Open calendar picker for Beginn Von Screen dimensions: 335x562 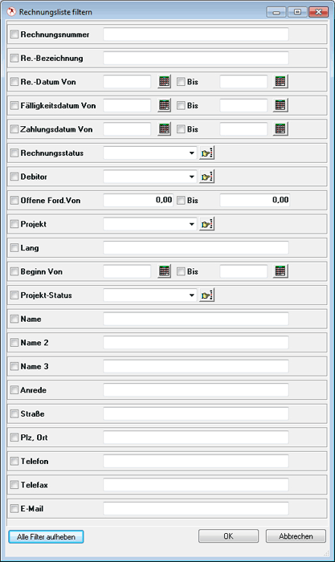(164, 271)
